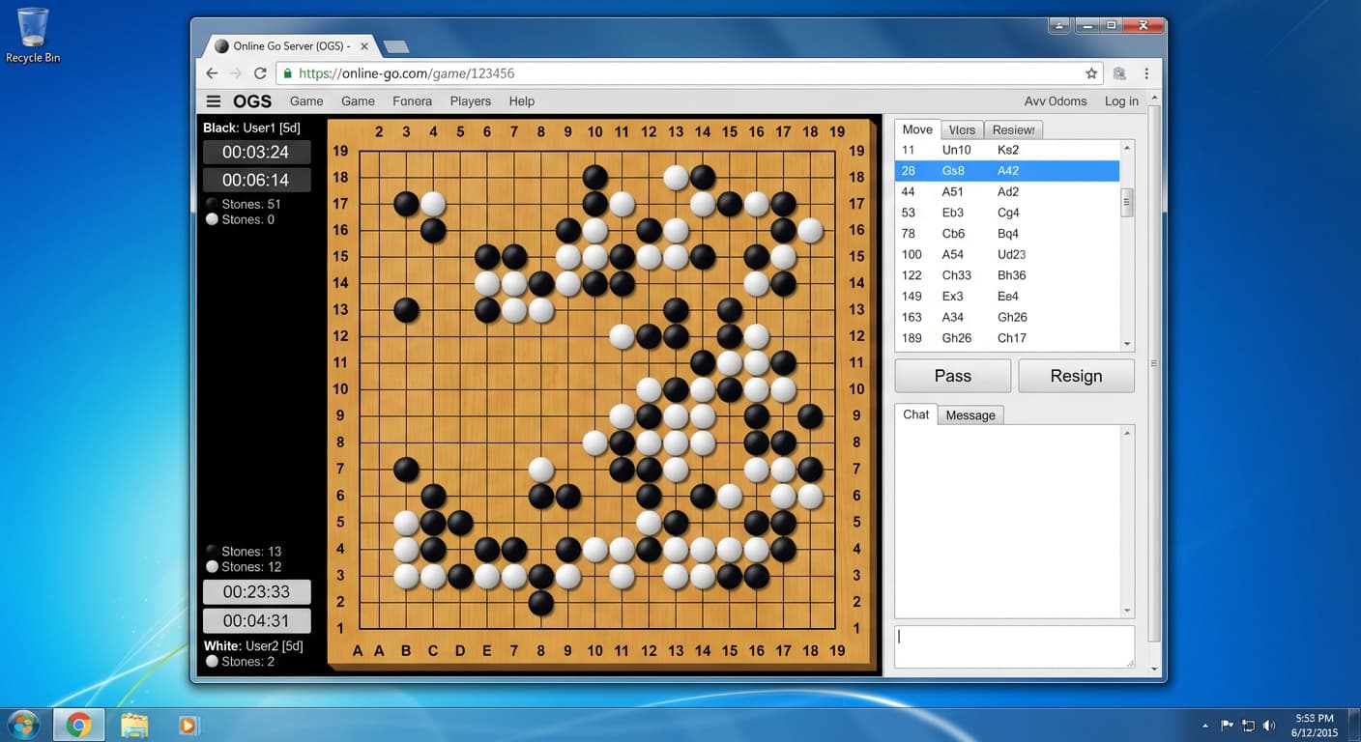Screen dimensions: 1361x742
Task: Close the Online Go Server tab
Action: pos(364,46)
